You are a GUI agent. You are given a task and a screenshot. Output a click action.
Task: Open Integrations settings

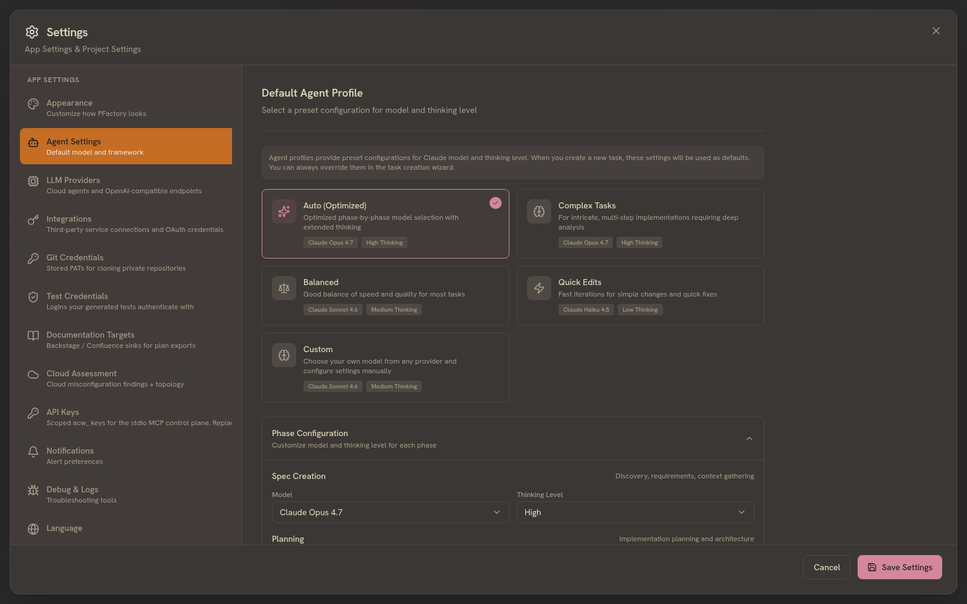pos(126,223)
